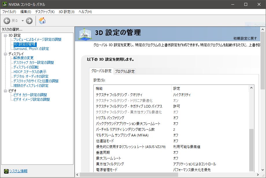Switch to the プログラム設定 tab
Screen dimensions: 266x178
pos(125,72)
